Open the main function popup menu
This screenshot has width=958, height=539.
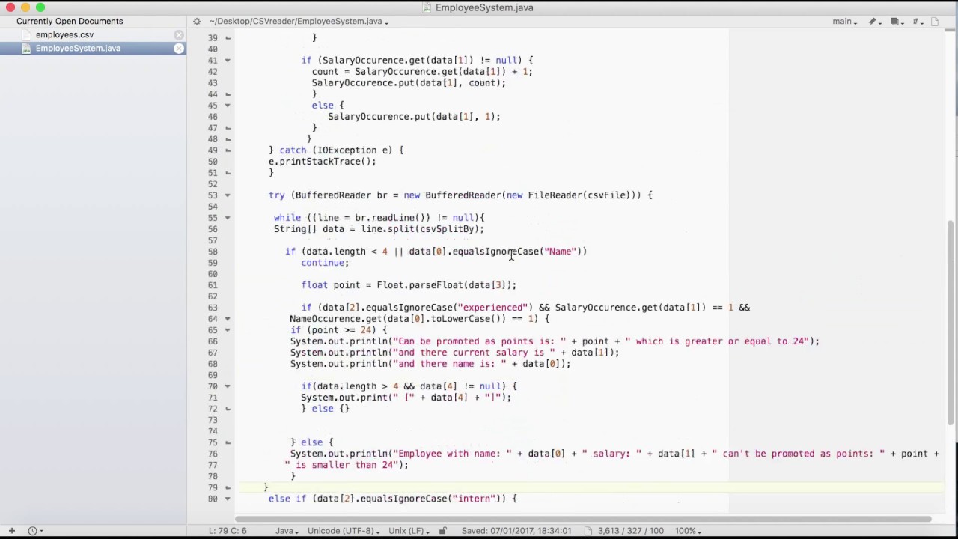tap(845, 22)
